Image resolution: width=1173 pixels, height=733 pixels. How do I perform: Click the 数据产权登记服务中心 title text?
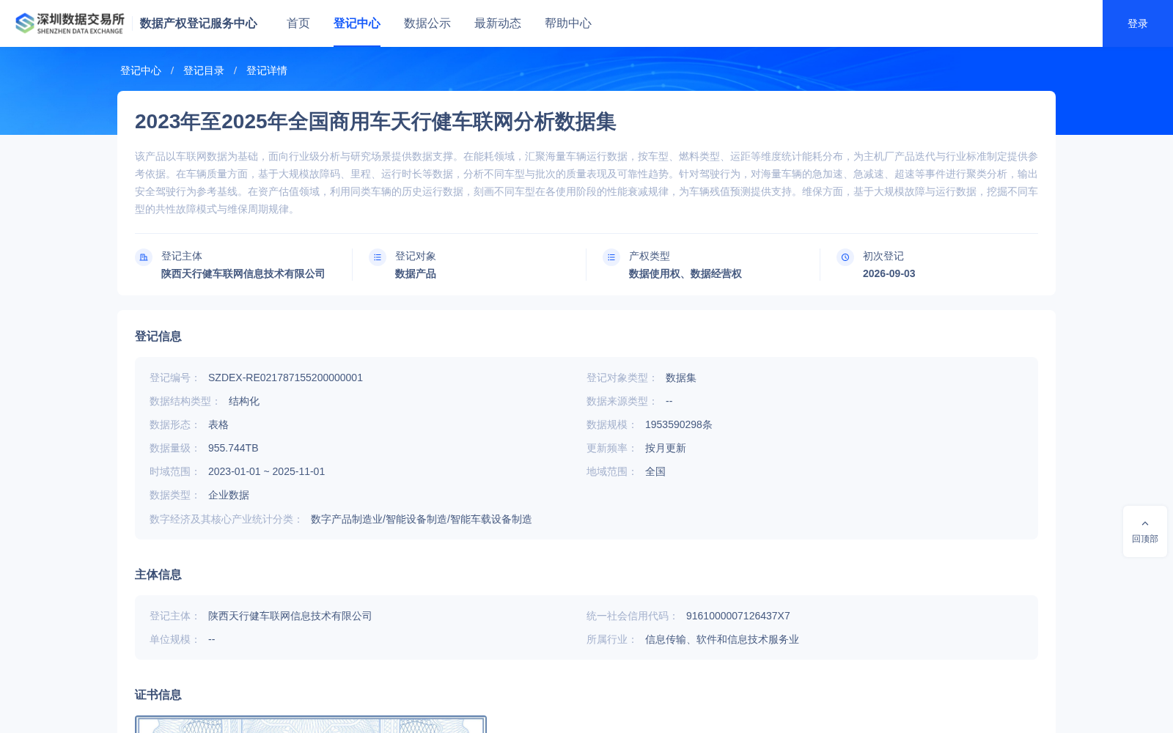tap(199, 23)
